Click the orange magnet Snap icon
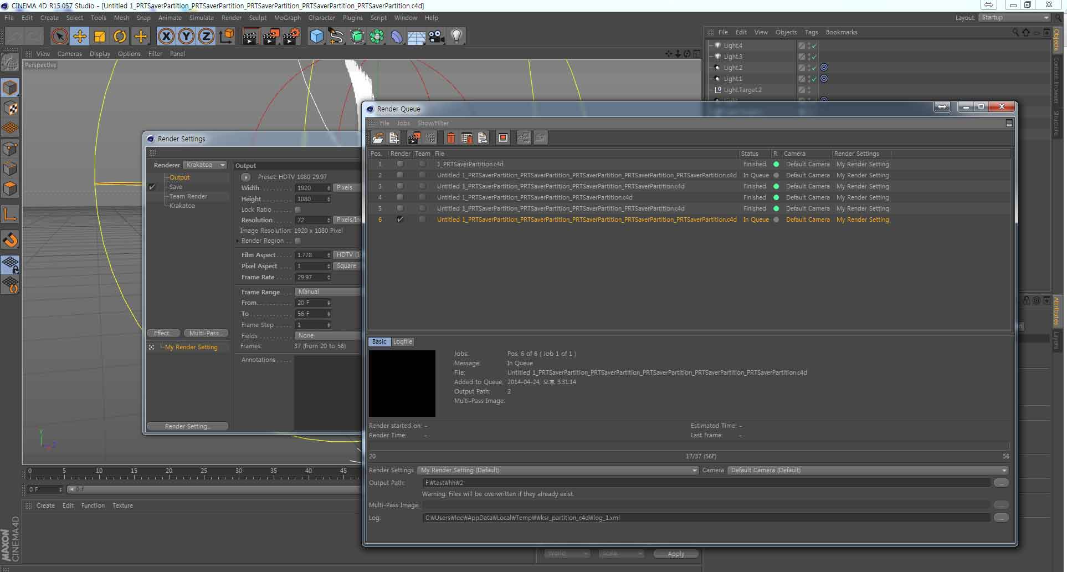The width and height of the screenshot is (1067, 572). click(10, 240)
